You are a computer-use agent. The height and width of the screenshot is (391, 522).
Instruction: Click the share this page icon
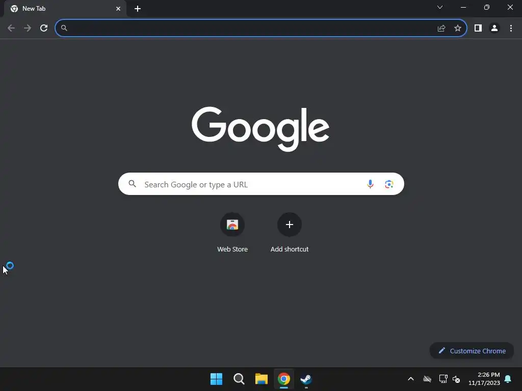click(x=441, y=29)
